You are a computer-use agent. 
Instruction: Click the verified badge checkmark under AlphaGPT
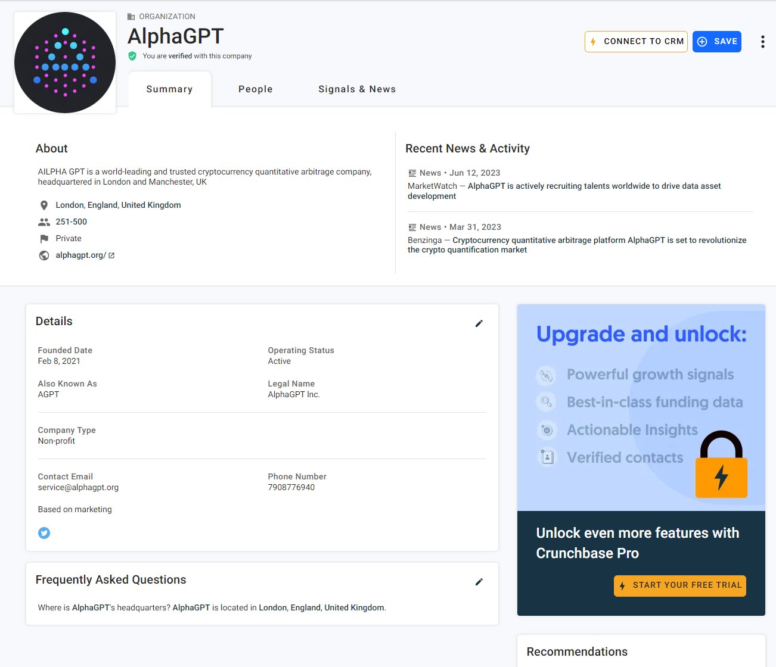[132, 56]
